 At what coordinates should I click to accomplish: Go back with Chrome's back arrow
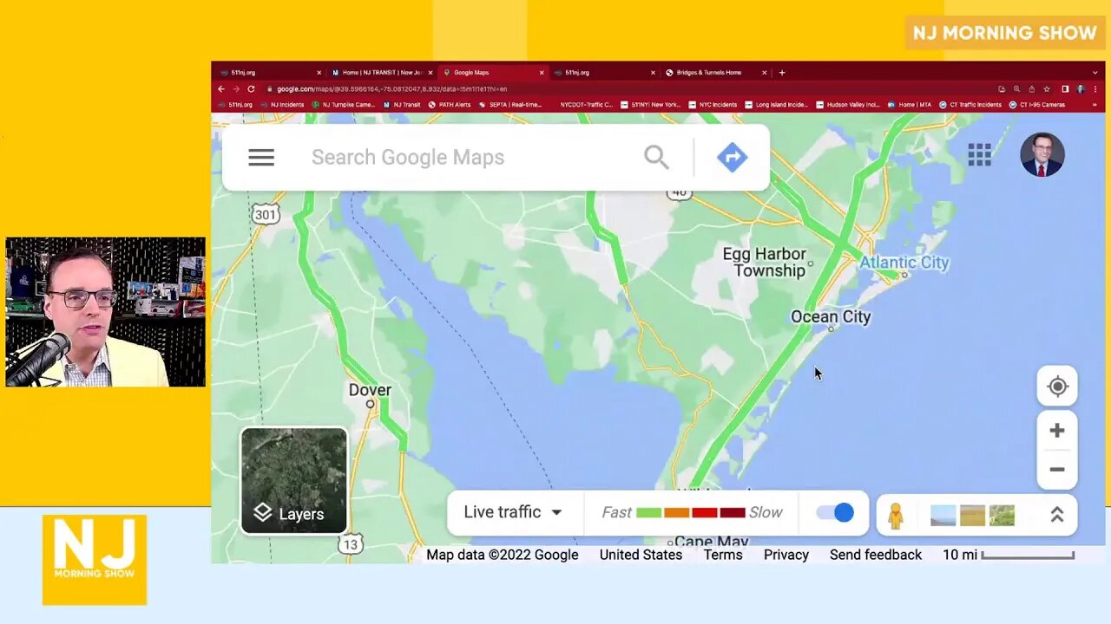coord(221,88)
